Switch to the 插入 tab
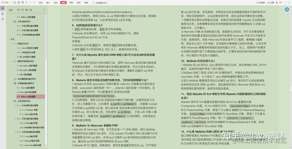Screen dimensions: 292x149 click(x=48, y=2)
